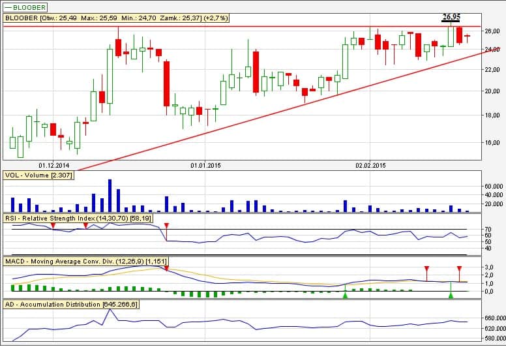Viewport: 506px width, 347px height.
Task: Click the rightmost red marker in MACD panel
Action: pyautogui.click(x=460, y=269)
